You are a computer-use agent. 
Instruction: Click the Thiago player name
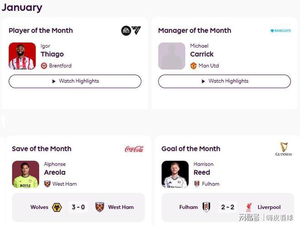52,54
